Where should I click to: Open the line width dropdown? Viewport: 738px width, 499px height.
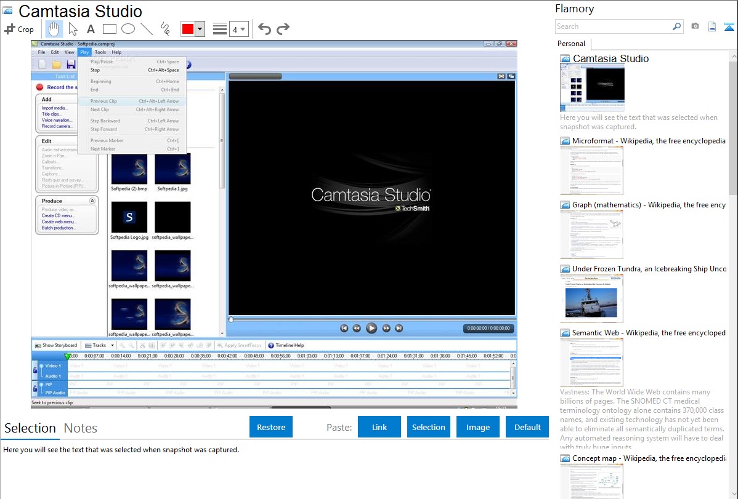(238, 29)
